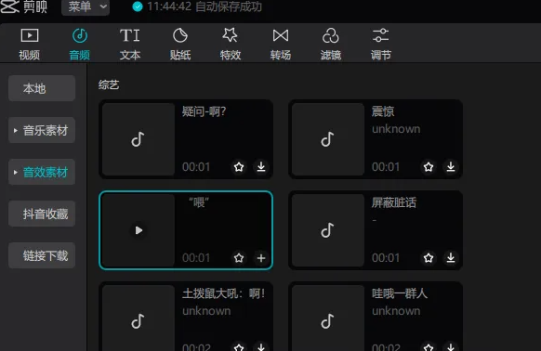Switch to the 音频 tab
The image size is (541, 351).
click(80, 45)
